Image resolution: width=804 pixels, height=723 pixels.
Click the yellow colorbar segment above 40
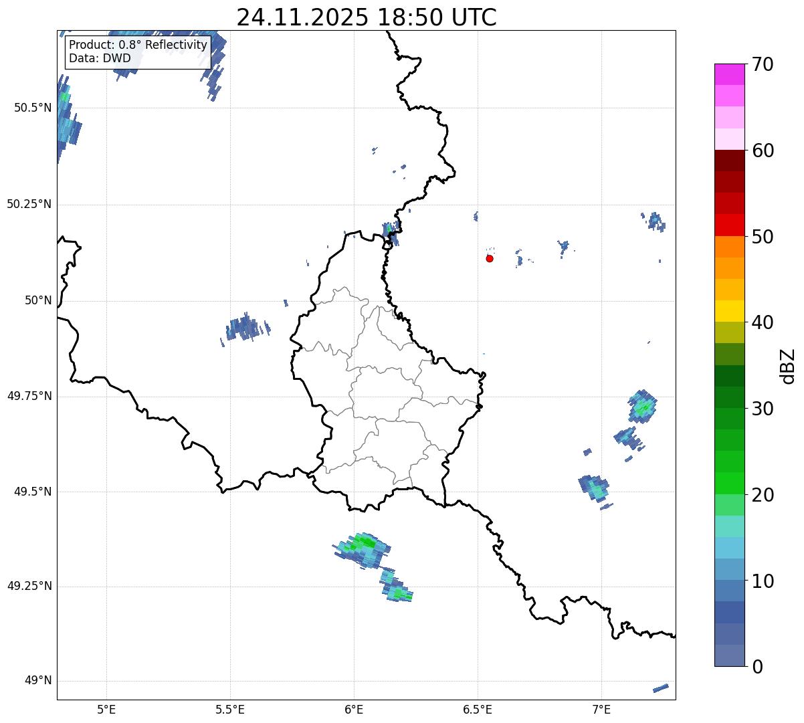point(729,311)
